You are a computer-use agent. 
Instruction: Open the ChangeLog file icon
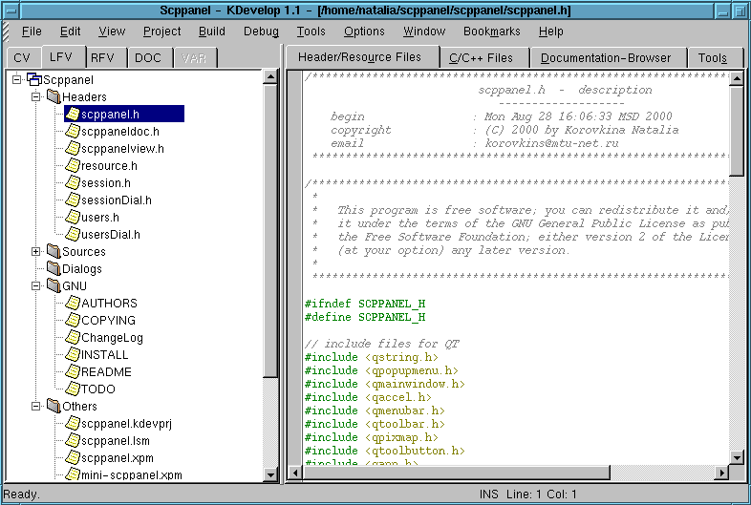tap(73, 338)
